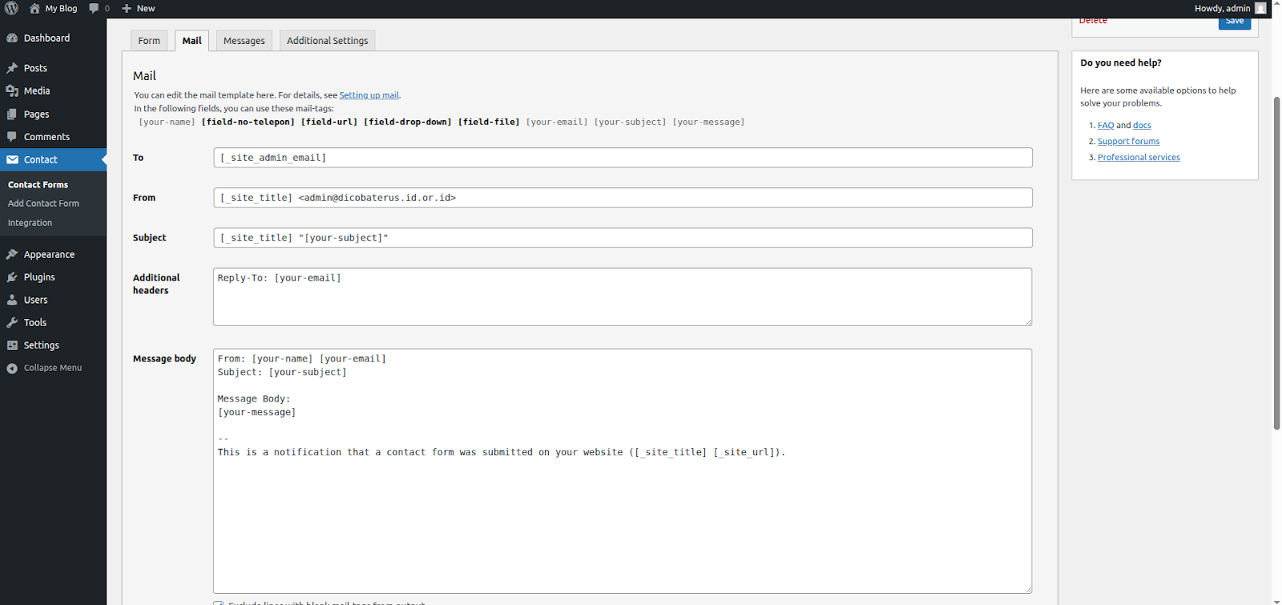Open the Support forums link
The height and width of the screenshot is (605, 1282).
pyautogui.click(x=1128, y=142)
